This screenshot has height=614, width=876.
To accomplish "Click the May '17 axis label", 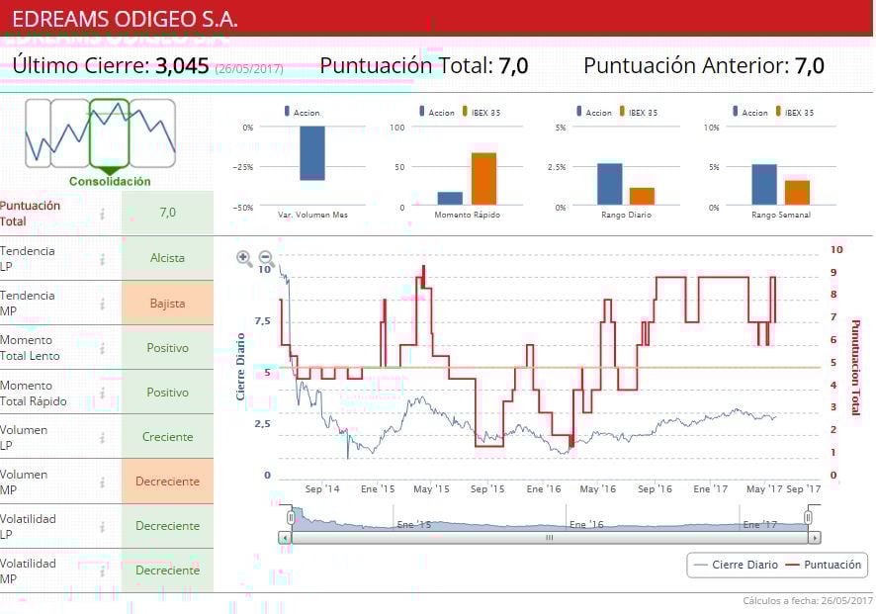I will pyautogui.click(x=764, y=488).
